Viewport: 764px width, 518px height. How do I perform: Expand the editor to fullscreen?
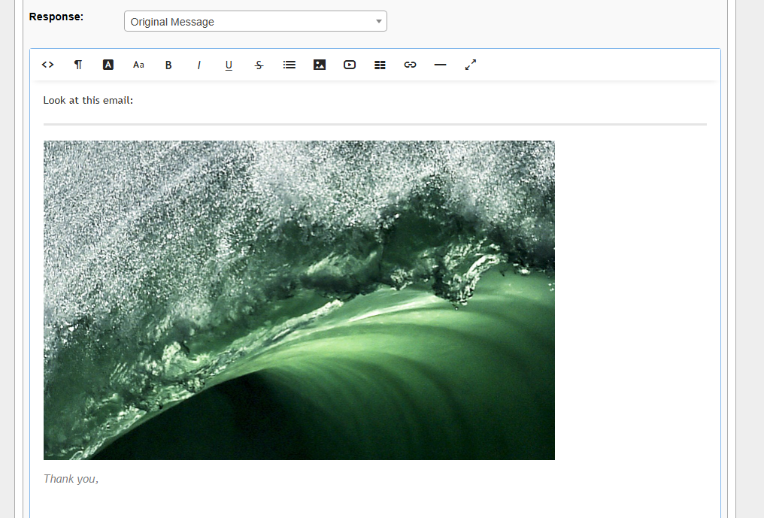[x=471, y=65]
